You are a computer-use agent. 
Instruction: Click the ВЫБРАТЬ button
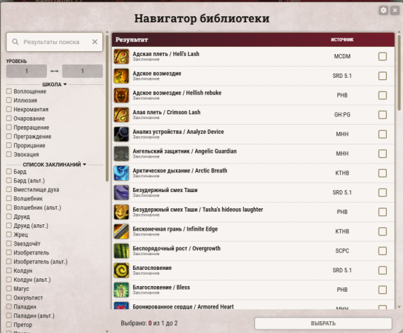click(x=323, y=323)
